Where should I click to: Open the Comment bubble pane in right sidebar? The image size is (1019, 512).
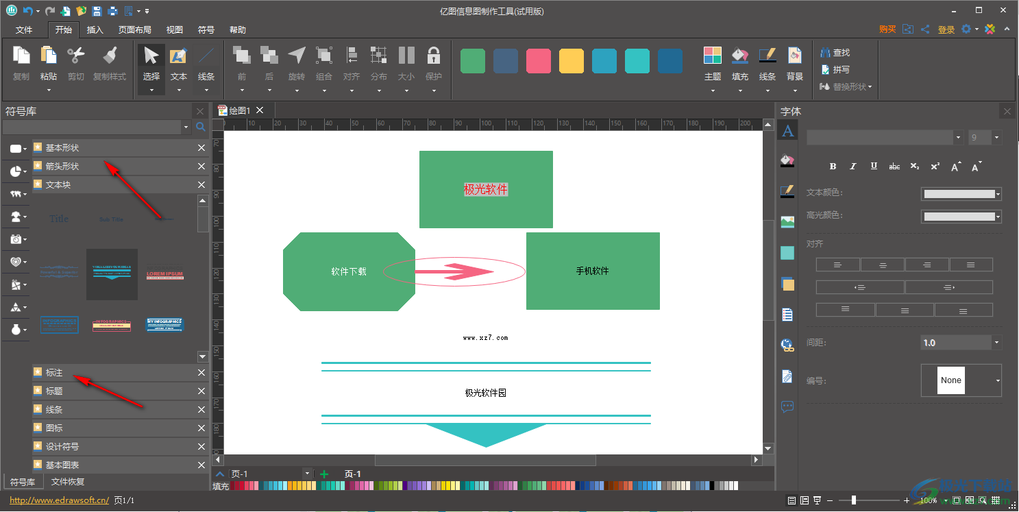[x=787, y=406]
